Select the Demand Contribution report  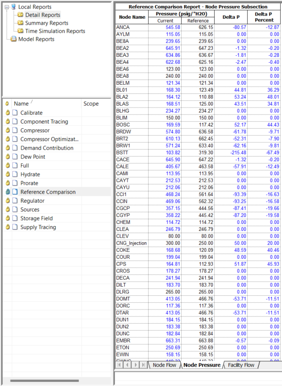[47, 148]
